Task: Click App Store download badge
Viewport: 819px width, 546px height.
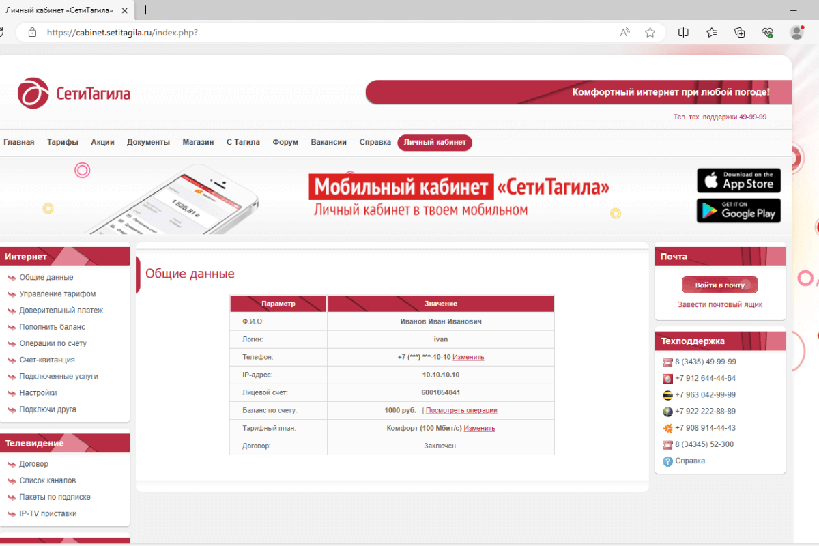Action: [x=738, y=180]
